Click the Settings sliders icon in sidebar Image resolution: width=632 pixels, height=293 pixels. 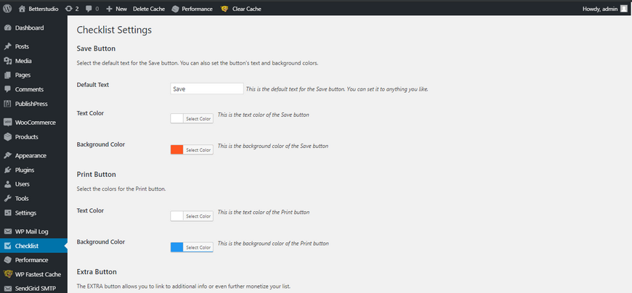(8, 213)
